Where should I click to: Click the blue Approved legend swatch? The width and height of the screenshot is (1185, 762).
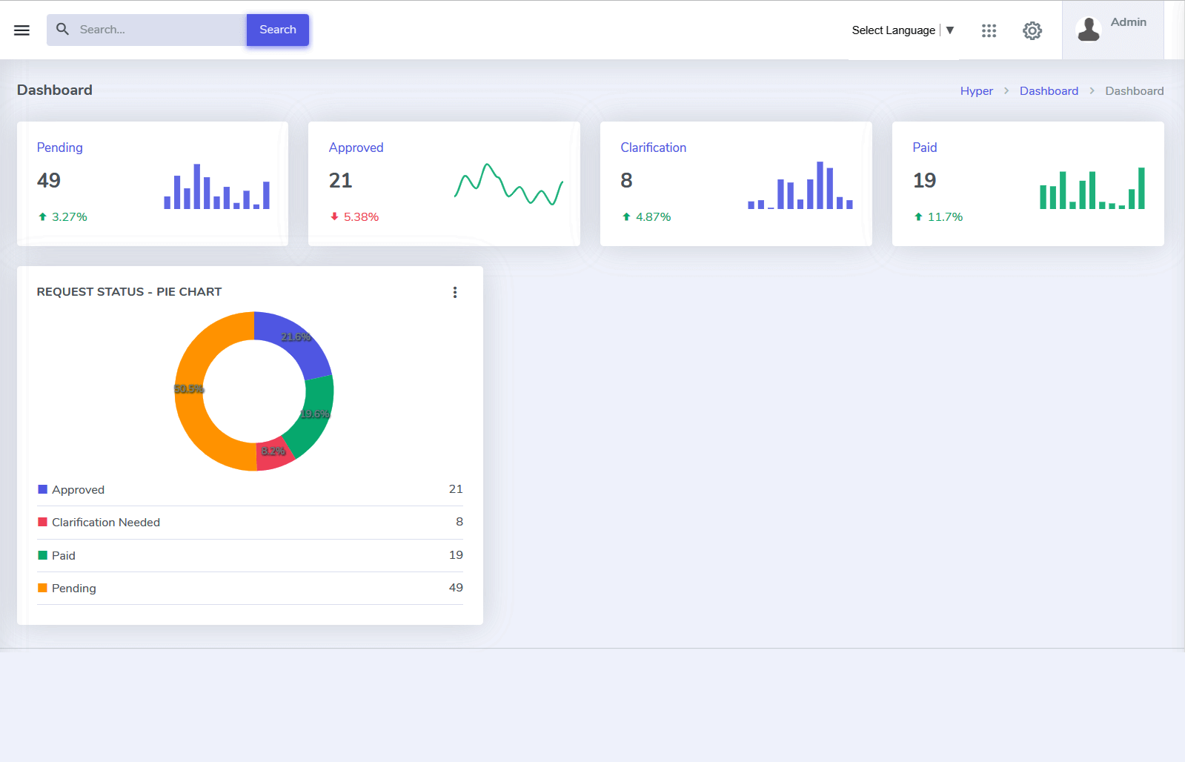pyautogui.click(x=42, y=489)
